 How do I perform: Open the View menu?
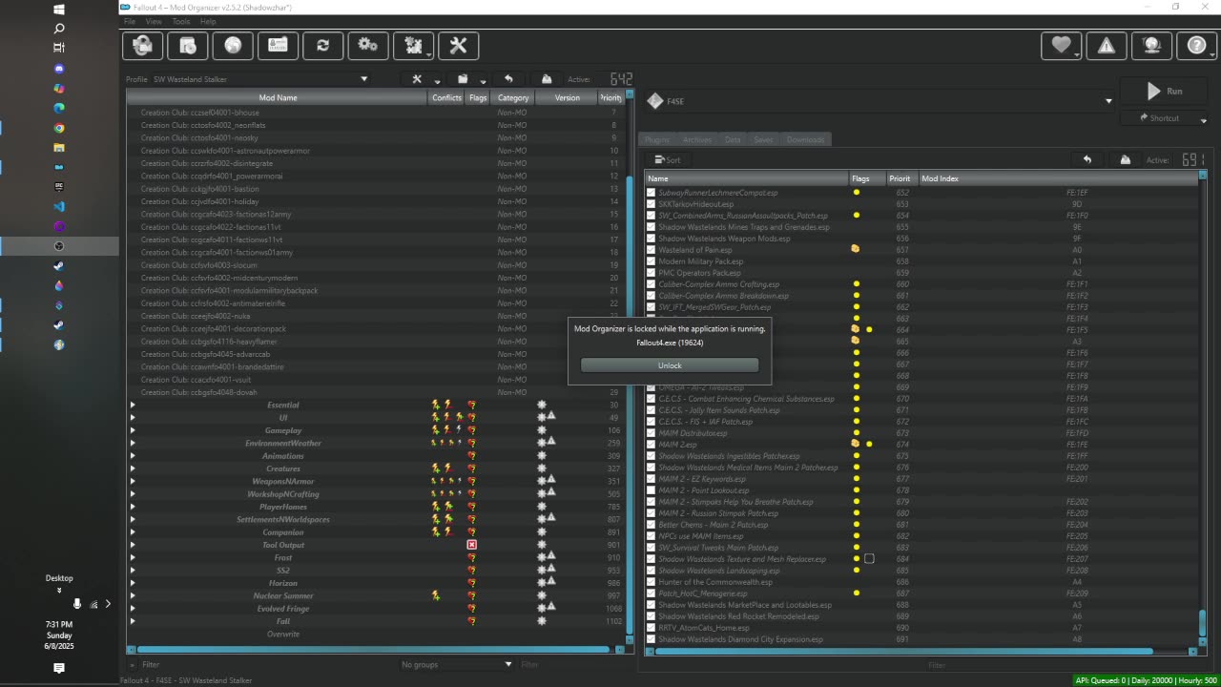154,21
